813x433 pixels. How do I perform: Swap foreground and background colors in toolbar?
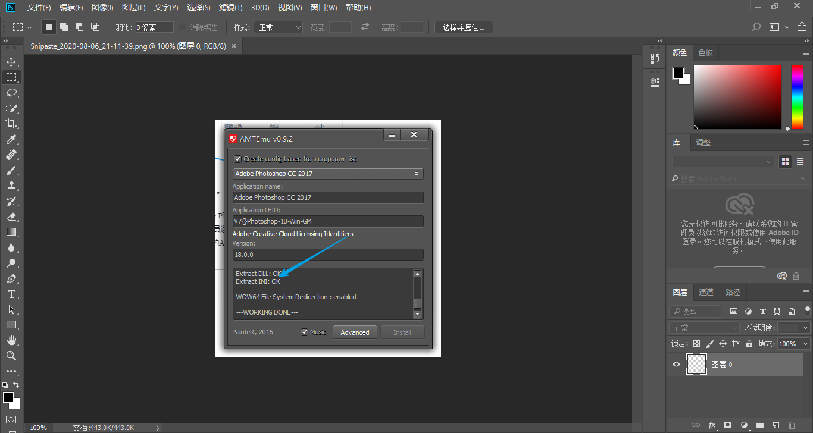(x=16, y=385)
